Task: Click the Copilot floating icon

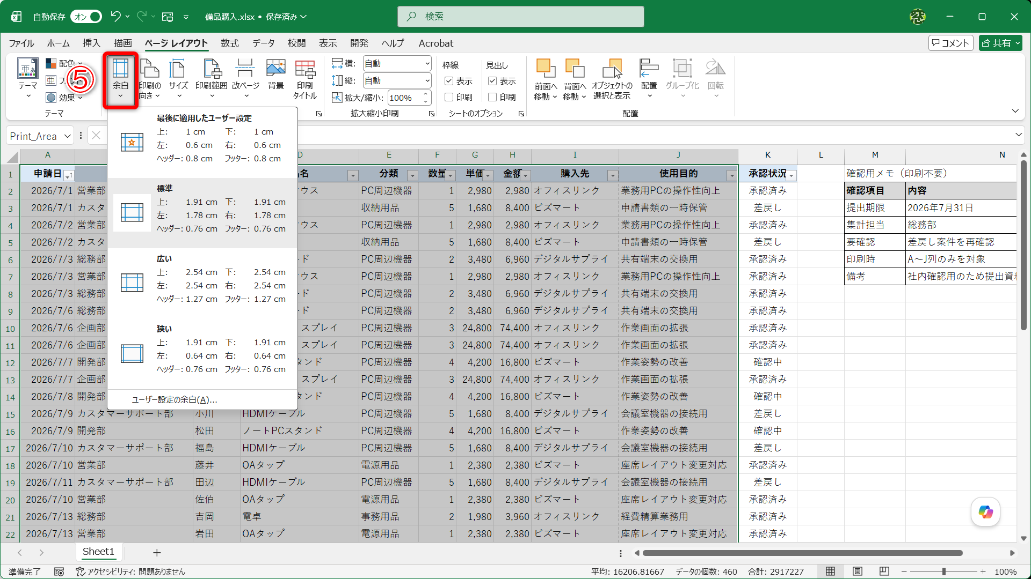Action: click(985, 511)
